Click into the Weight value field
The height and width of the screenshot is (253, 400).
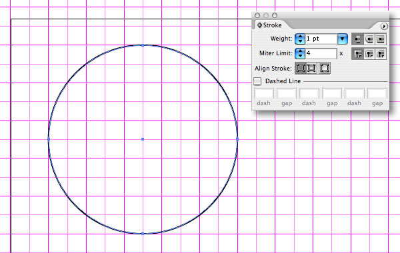tap(321, 39)
